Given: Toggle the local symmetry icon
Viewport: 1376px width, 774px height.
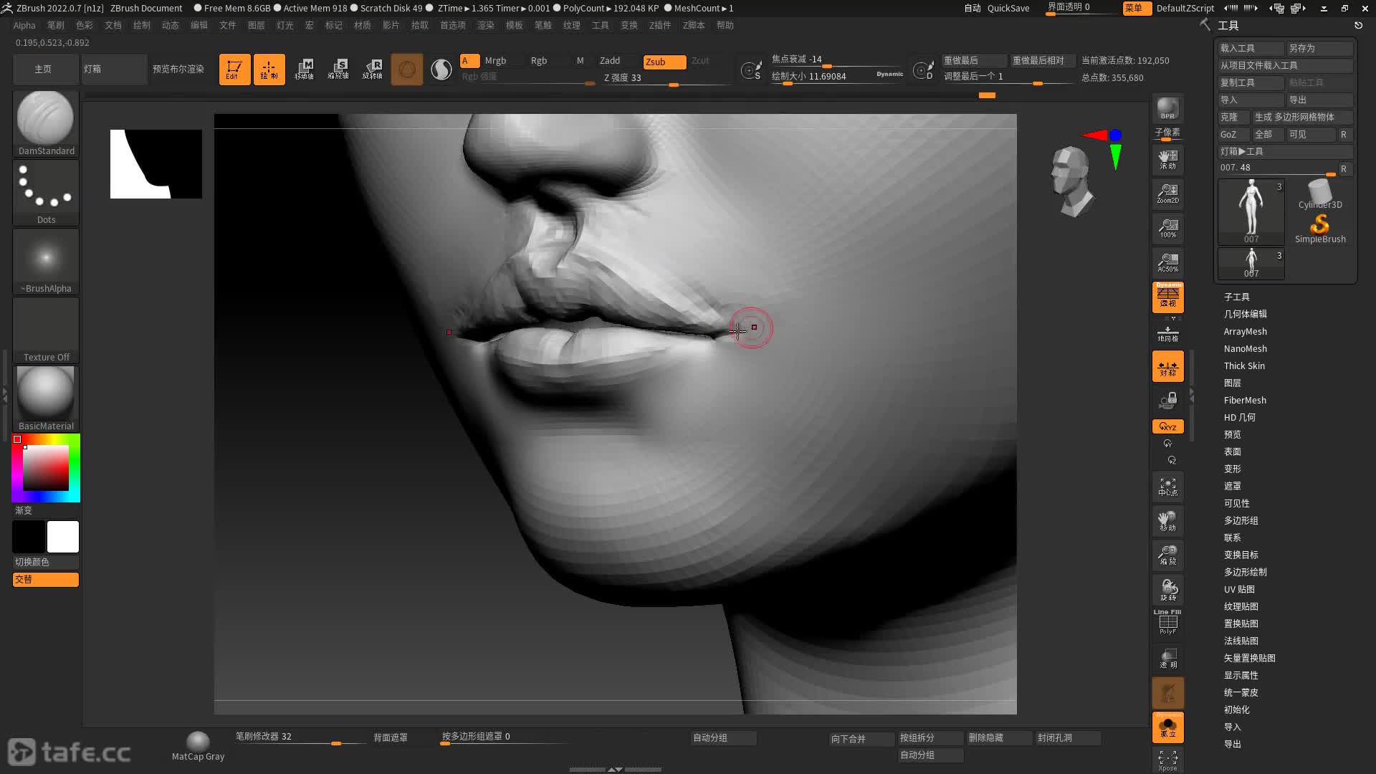Looking at the screenshot, I should (1167, 366).
